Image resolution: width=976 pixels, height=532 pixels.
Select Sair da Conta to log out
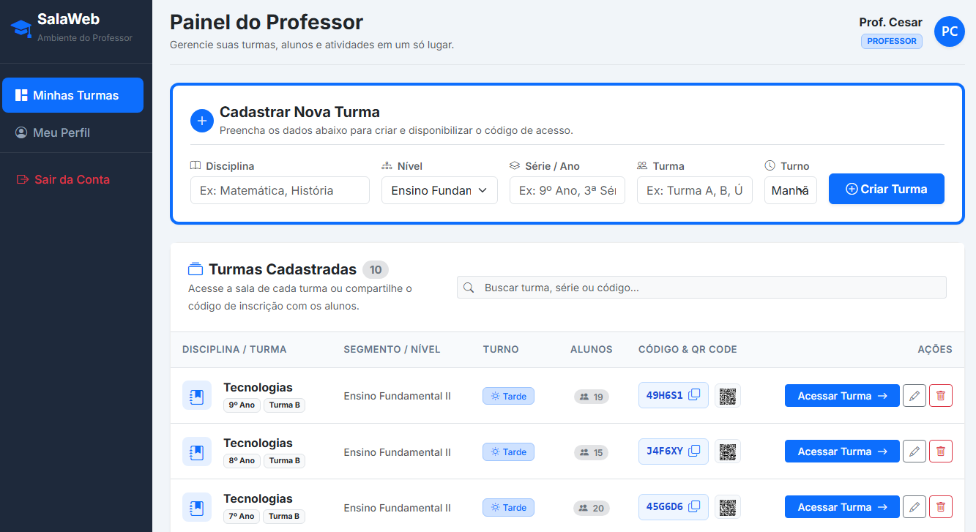(x=72, y=179)
